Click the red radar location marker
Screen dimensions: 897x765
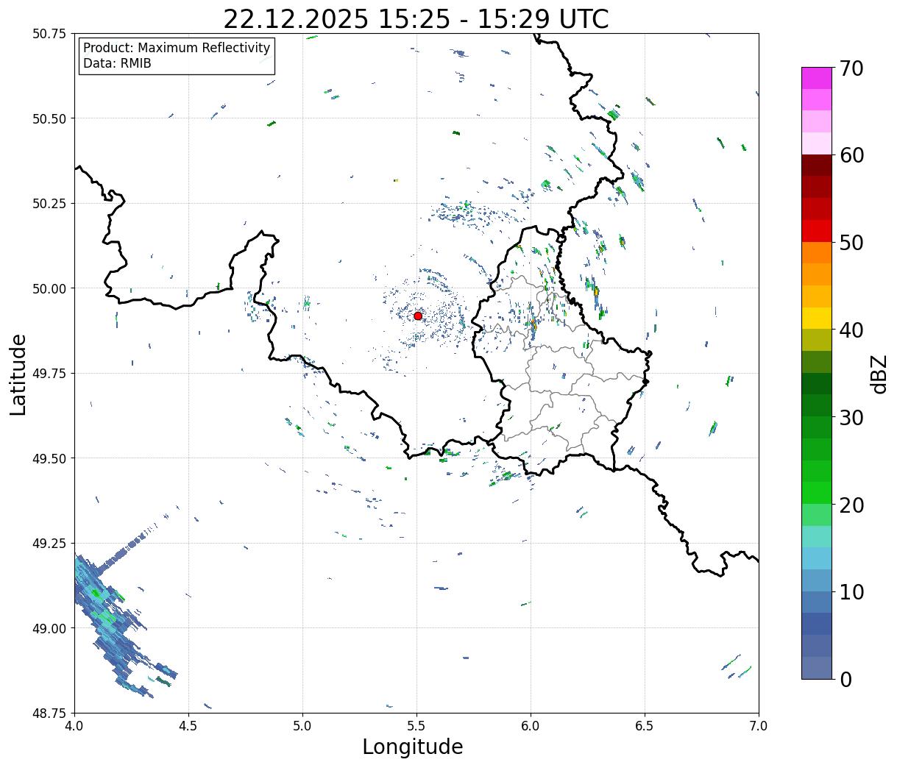point(418,316)
